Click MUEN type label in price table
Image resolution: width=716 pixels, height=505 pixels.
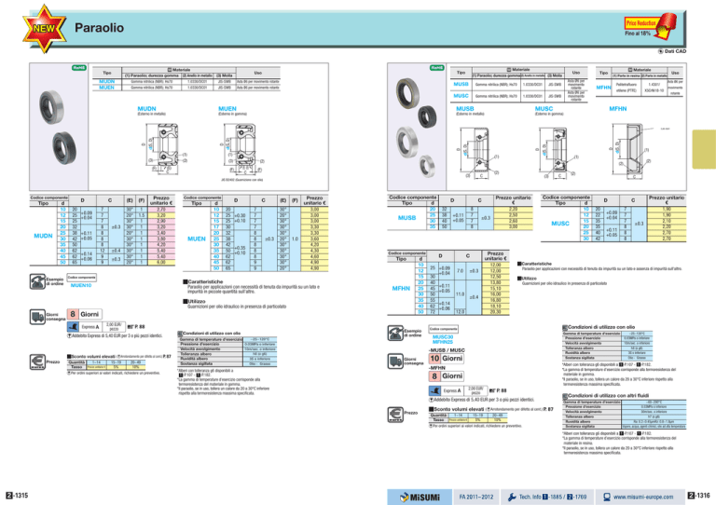(x=197, y=239)
